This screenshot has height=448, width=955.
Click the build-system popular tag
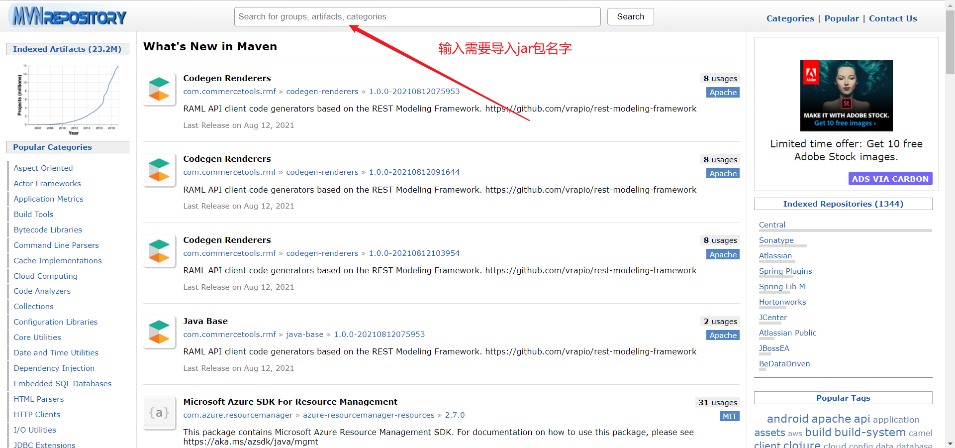click(870, 432)
